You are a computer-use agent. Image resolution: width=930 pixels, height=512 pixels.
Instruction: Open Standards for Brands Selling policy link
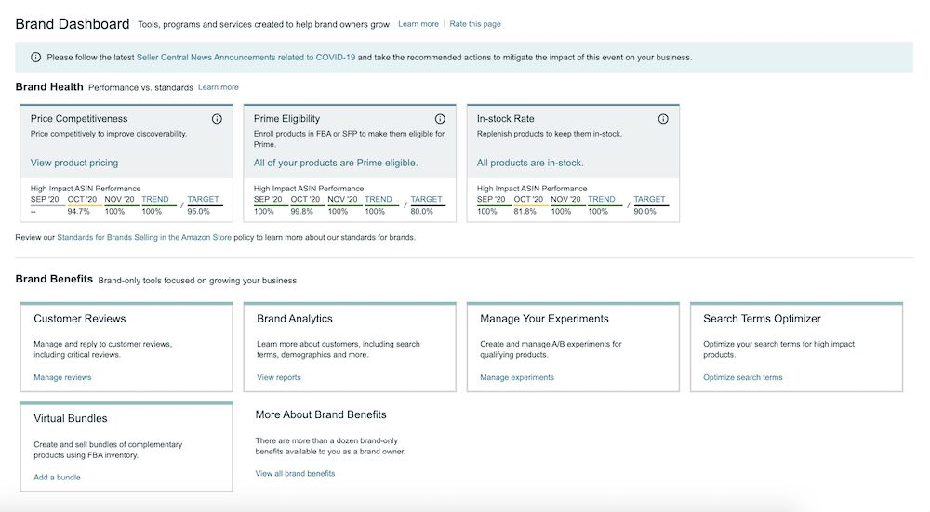click(144, 237)
